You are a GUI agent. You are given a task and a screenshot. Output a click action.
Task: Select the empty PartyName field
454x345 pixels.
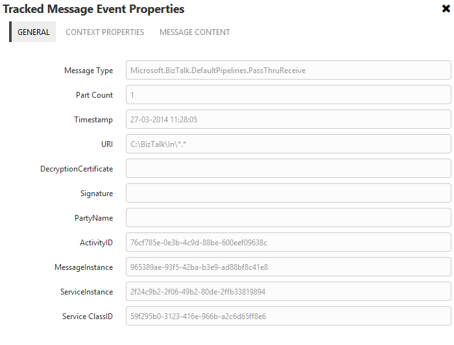tap(288, 218)
